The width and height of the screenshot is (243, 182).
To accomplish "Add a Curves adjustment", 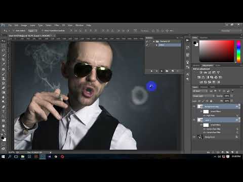I will click(x=210, y=72).
